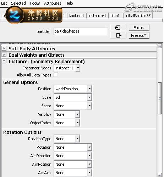This screenshot has height=177, width=164.
Task: Enable Allow All Data Types checkbox
Action: (x=56, y=75)
